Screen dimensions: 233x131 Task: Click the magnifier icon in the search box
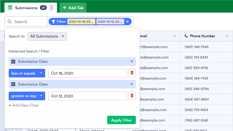point(10,22)
